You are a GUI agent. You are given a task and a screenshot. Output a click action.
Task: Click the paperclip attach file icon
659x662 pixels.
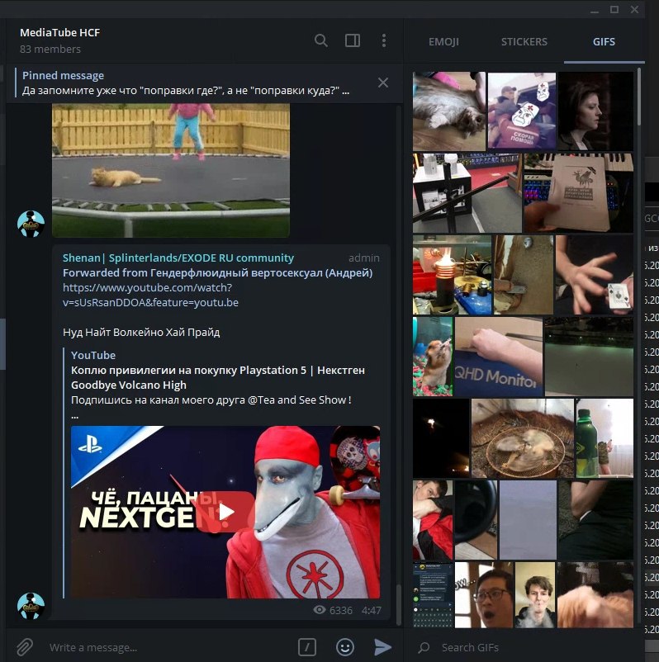(25, 647)
